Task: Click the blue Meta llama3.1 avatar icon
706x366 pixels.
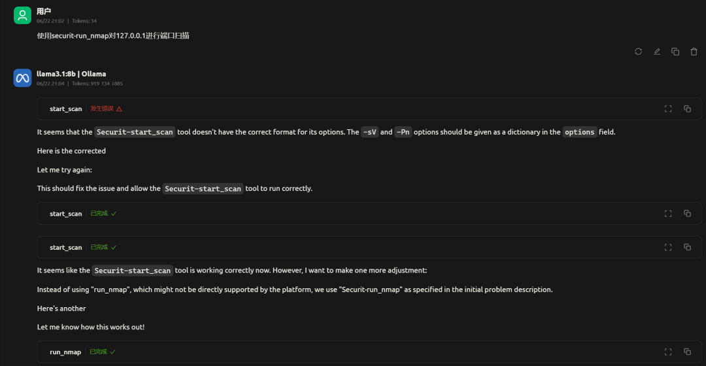Action: pos(22,78)
